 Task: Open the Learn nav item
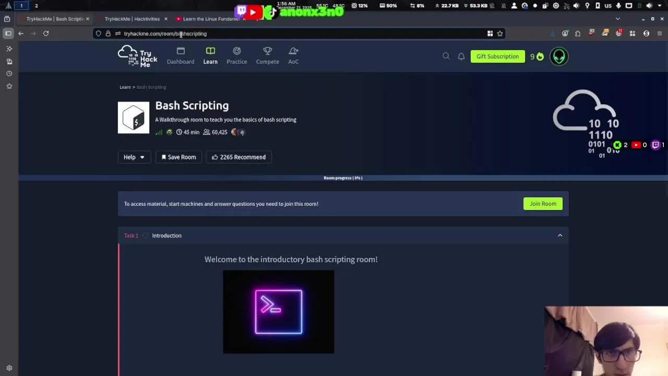pos(210,56)
